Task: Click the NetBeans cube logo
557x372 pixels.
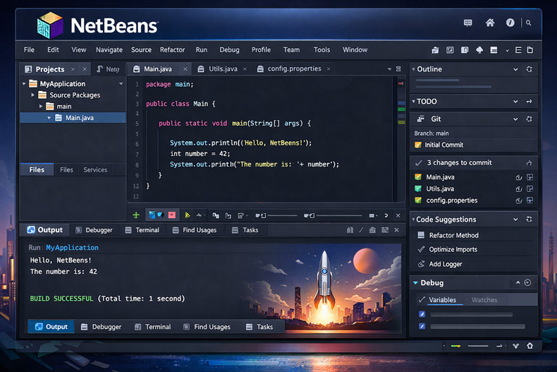Action: click(x=50, y=25)
